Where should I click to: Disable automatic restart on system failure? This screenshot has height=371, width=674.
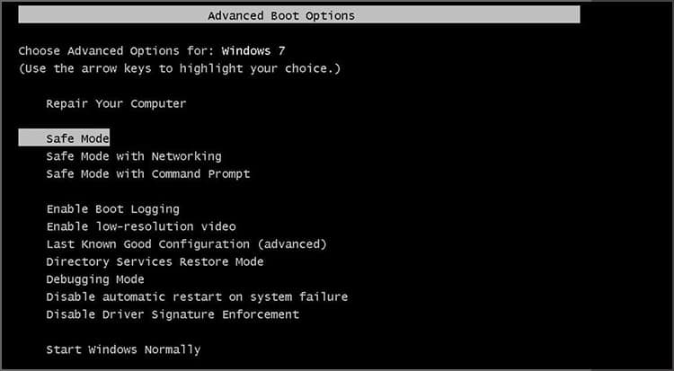(x=196, y=296)
